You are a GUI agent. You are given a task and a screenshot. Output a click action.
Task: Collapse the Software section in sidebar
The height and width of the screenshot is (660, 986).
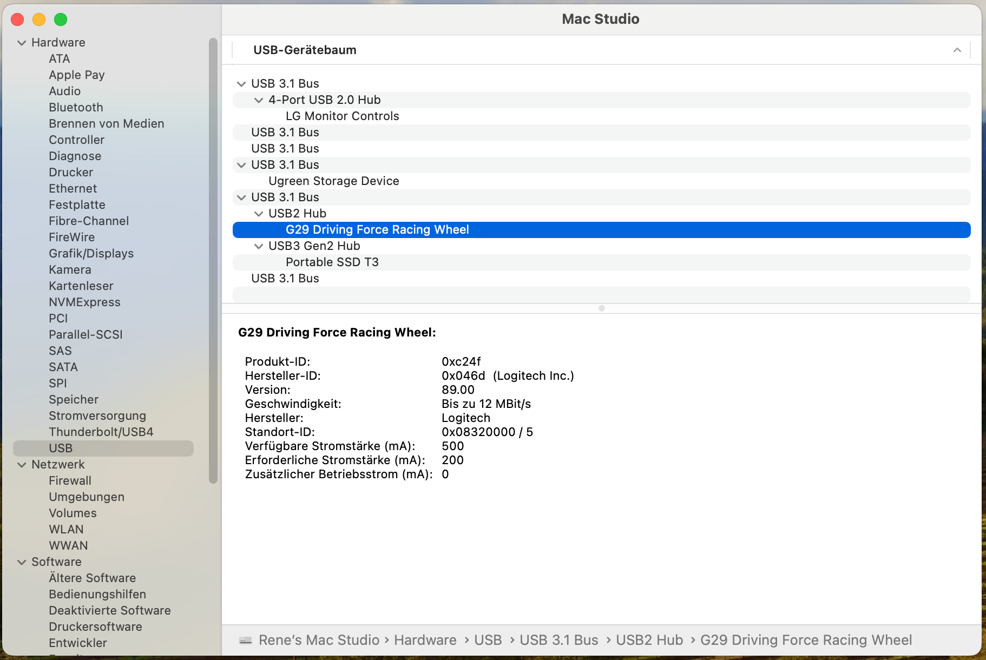pyautogui.click(x=22, y=562)
